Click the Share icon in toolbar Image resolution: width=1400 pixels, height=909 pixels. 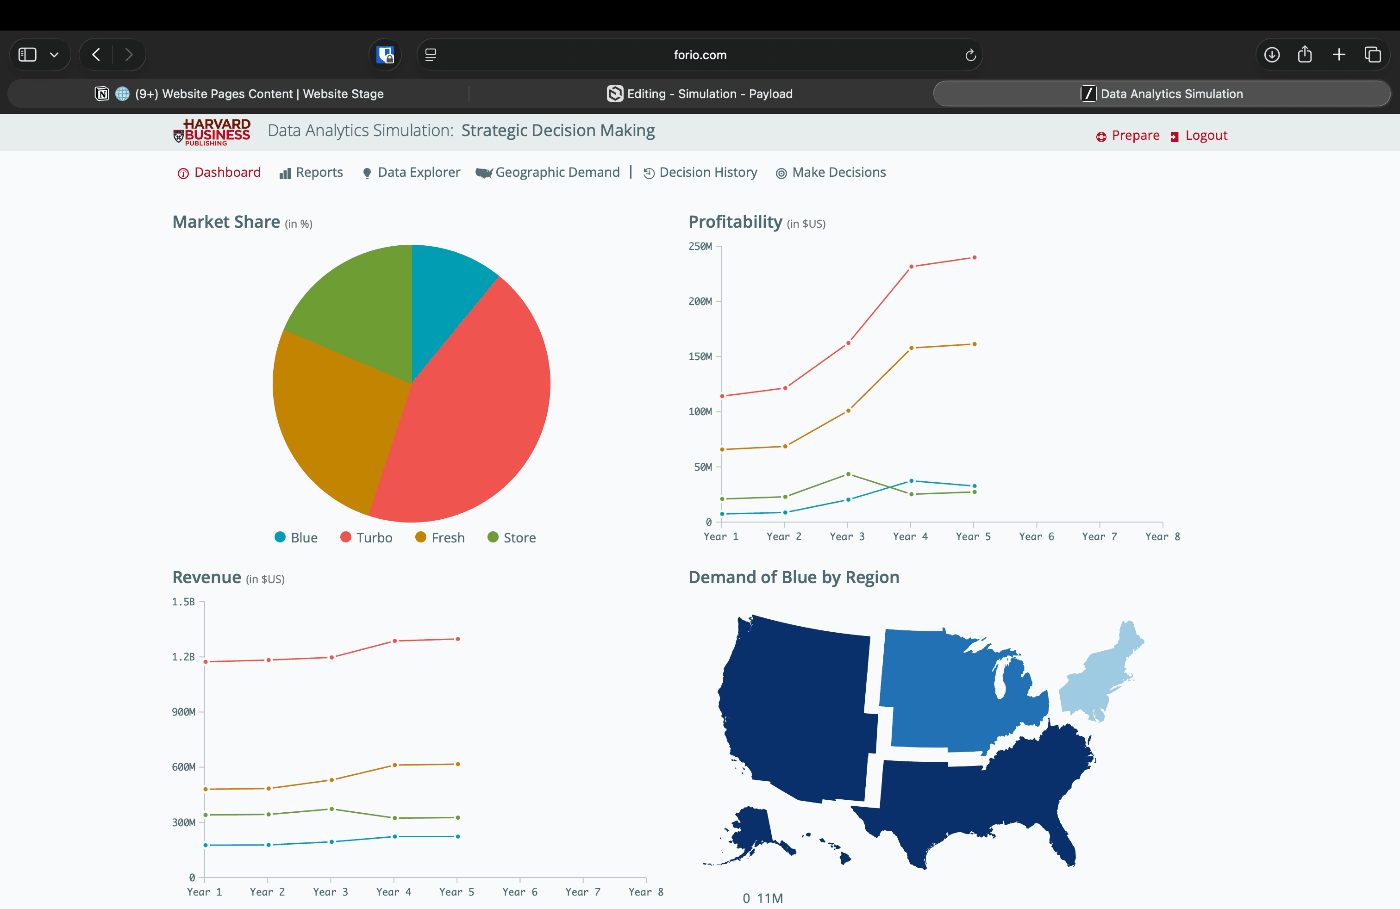click(1305, 55)
